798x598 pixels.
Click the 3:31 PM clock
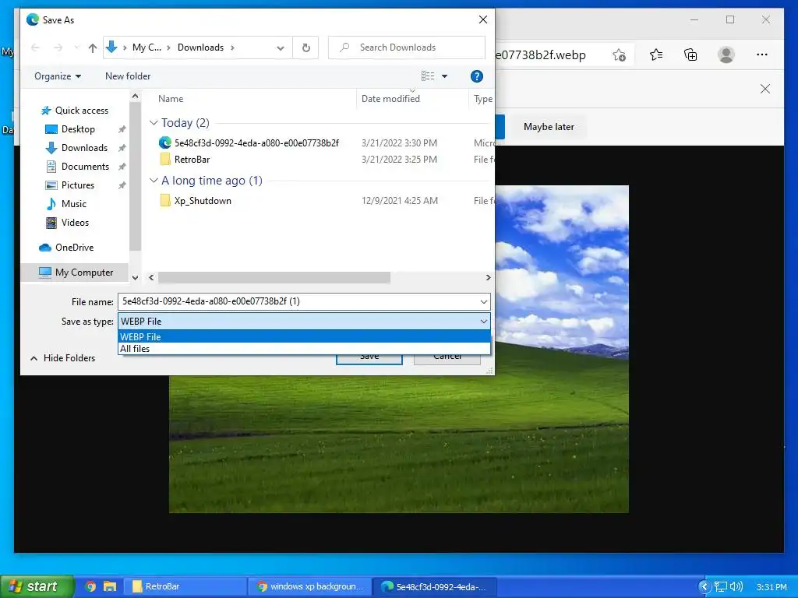(772, 587)
